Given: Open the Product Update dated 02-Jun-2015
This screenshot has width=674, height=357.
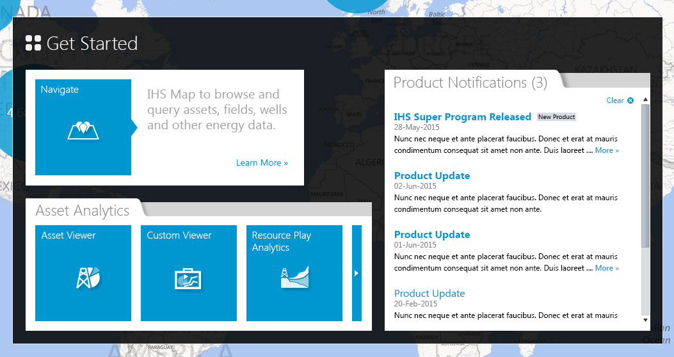Looking at the screenshot, I should point(432,176).
